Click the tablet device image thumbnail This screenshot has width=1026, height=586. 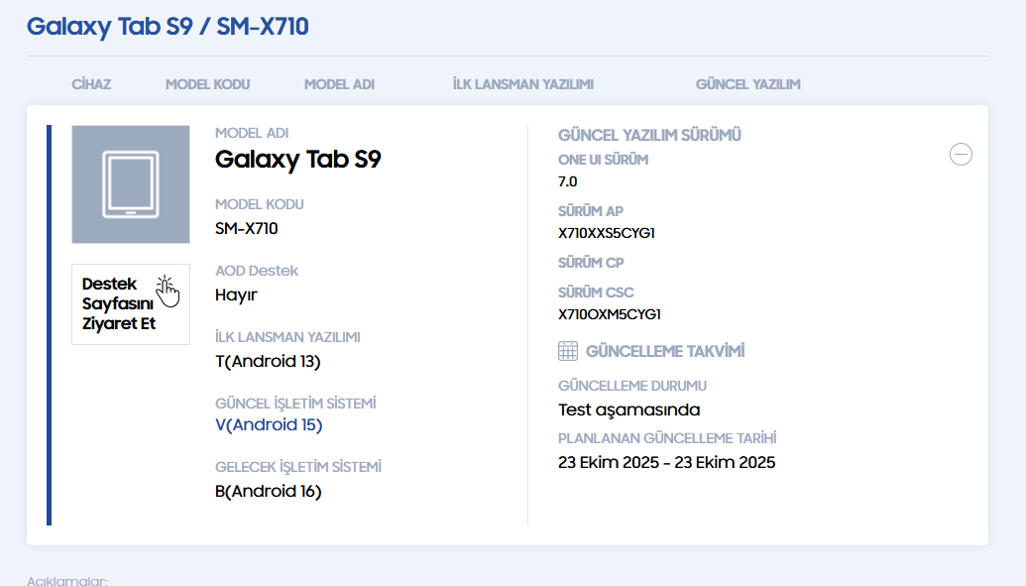coord(131,184)
